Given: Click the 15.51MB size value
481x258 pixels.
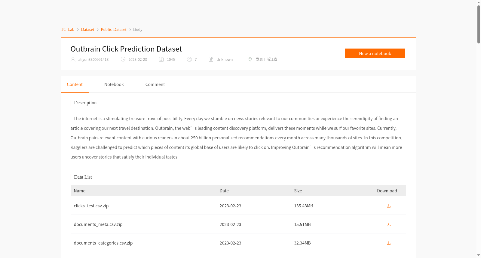Looking at the screenshot, I should point(302,224).
